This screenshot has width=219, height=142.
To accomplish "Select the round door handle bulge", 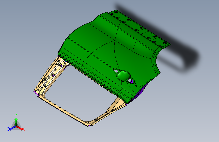I will [123, 76].
